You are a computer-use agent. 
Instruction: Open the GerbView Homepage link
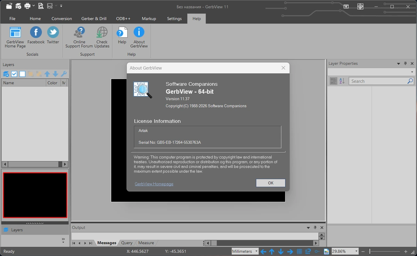[x=154, y=184]
